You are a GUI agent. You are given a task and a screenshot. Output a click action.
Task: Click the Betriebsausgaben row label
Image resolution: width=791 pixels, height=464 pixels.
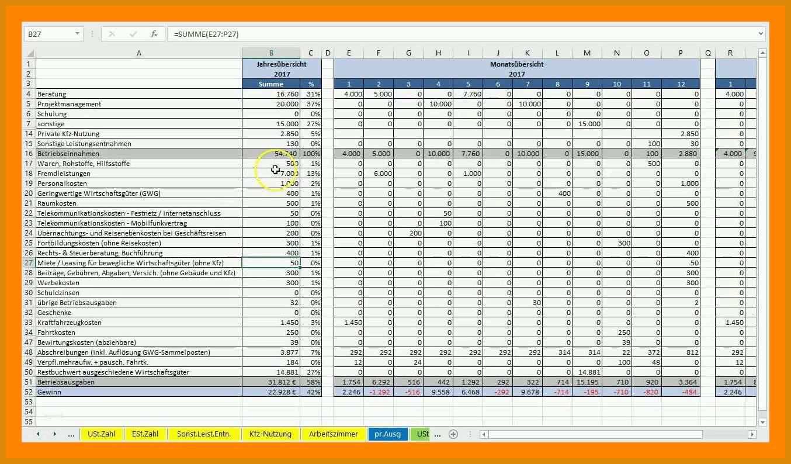138,382
